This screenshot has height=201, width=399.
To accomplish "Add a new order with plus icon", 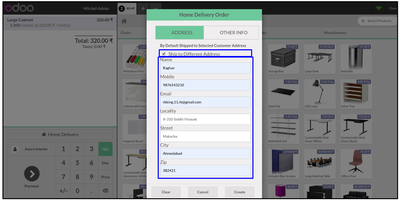I will (x=143, y=9).
